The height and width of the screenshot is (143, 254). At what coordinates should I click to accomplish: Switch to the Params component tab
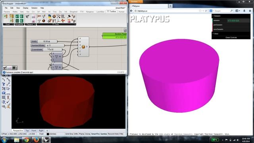click(x=7, y=12)
